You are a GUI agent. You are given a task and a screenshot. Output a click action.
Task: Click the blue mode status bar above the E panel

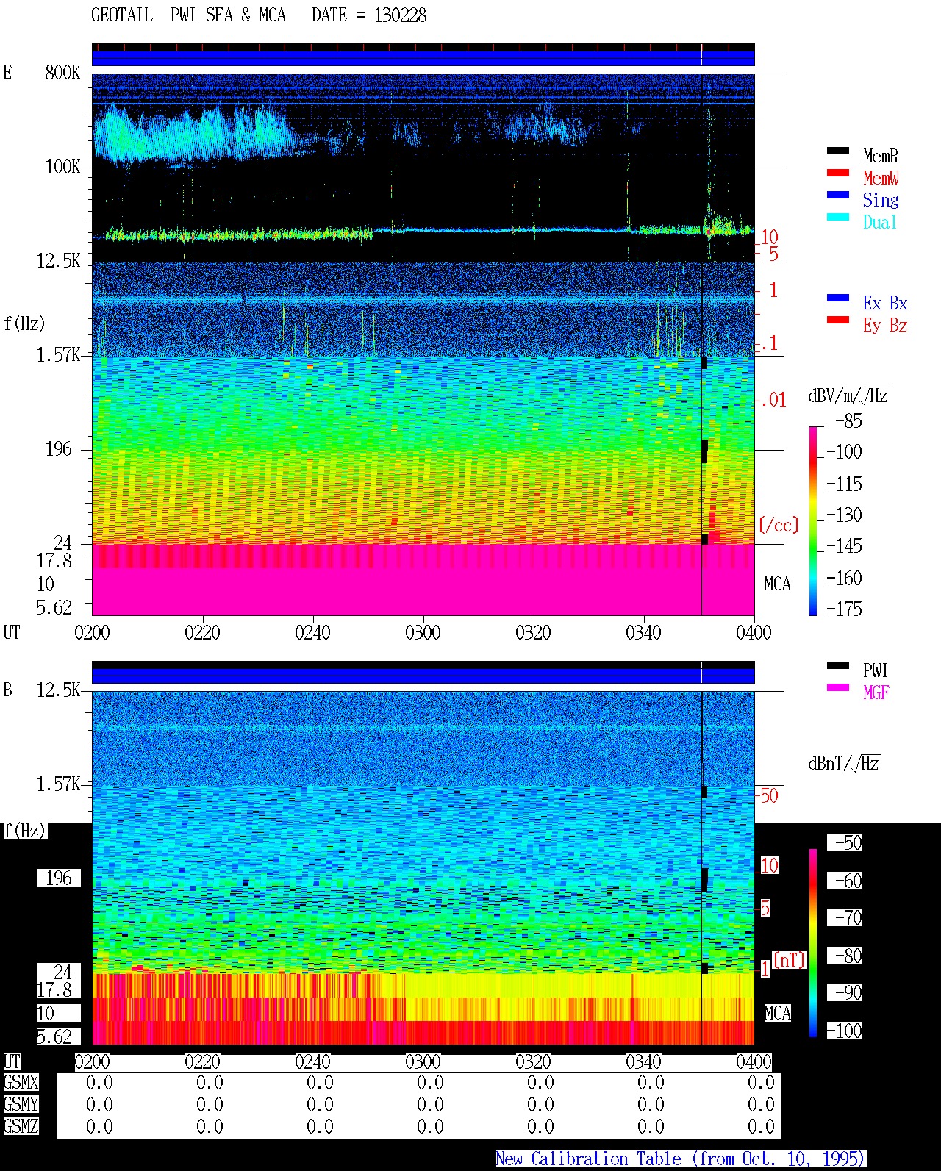[423, 58]
